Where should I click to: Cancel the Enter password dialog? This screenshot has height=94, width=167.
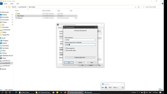(x=80, y=63)
